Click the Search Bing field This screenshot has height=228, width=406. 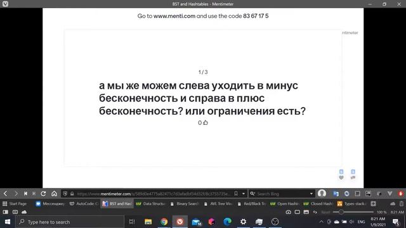(x=282, y=194)
